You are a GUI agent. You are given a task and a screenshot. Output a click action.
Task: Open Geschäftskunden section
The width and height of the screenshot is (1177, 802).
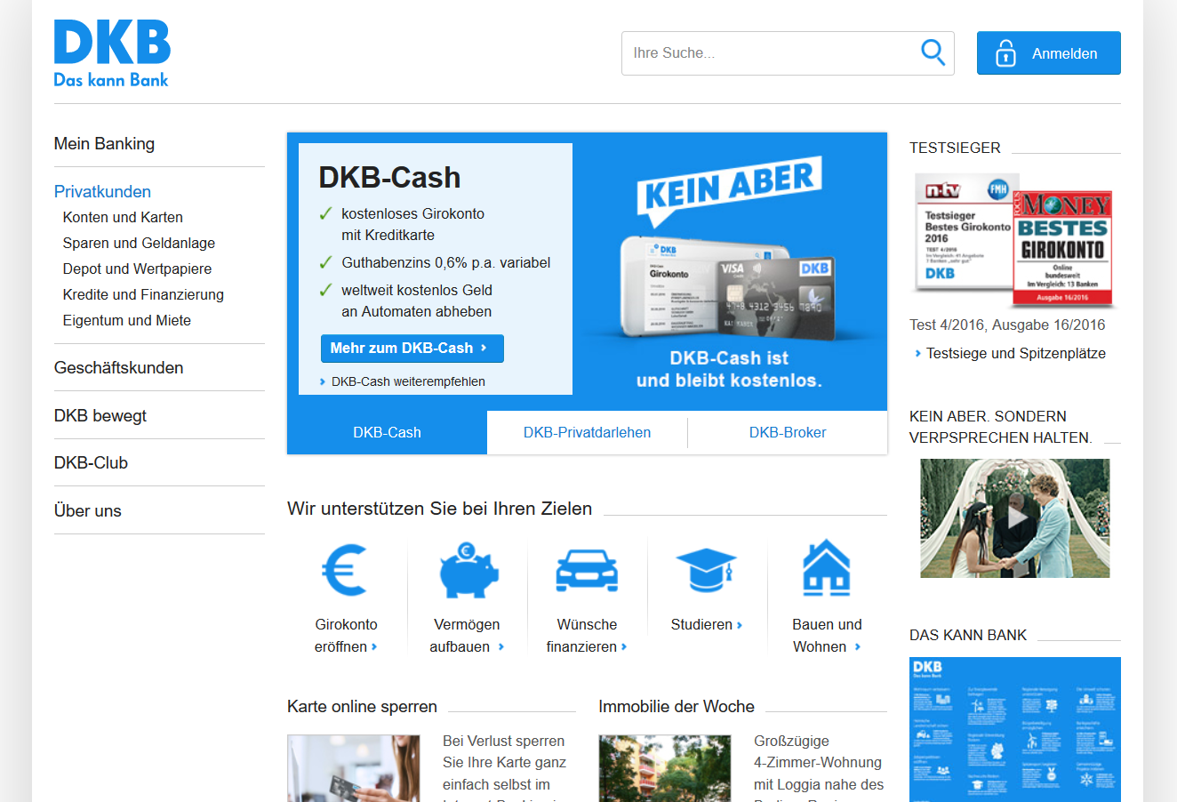(118, 367)
